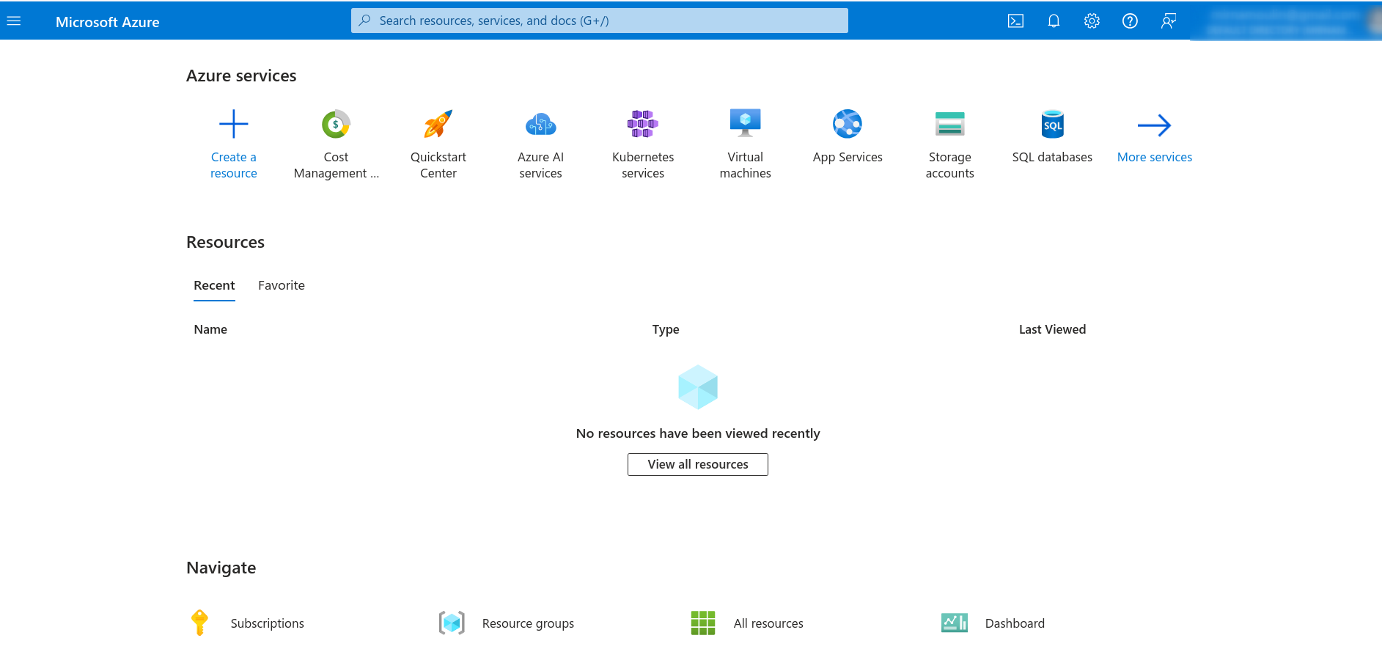Expand More services arrow
The height and width of the screenshot is (649, 1382).
pos(1154,125)
